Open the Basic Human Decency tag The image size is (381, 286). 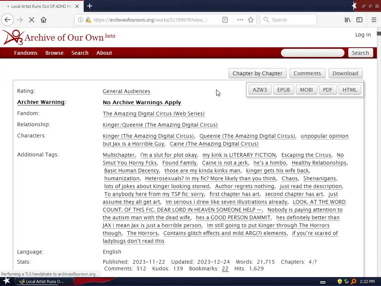(x=131, y=171)
